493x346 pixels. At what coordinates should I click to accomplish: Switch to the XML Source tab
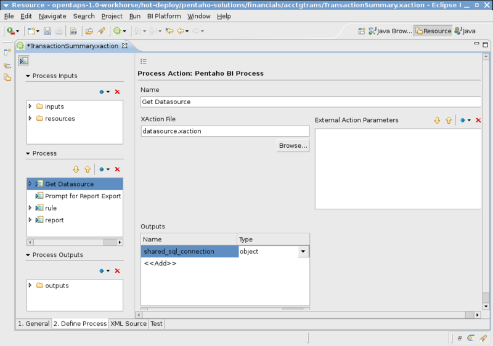pos(128,323)
